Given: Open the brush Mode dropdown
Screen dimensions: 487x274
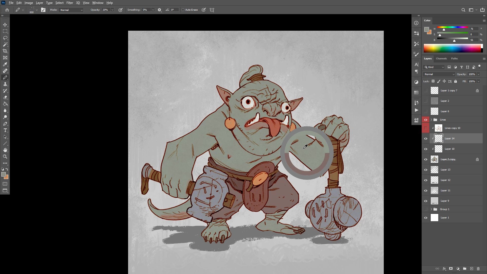Looking at the screenshot, I should point(71,10).
